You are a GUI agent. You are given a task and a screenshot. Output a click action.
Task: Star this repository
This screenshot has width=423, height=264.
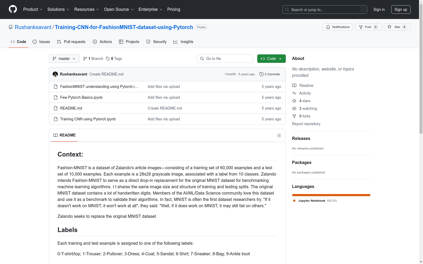pos(397,27)
